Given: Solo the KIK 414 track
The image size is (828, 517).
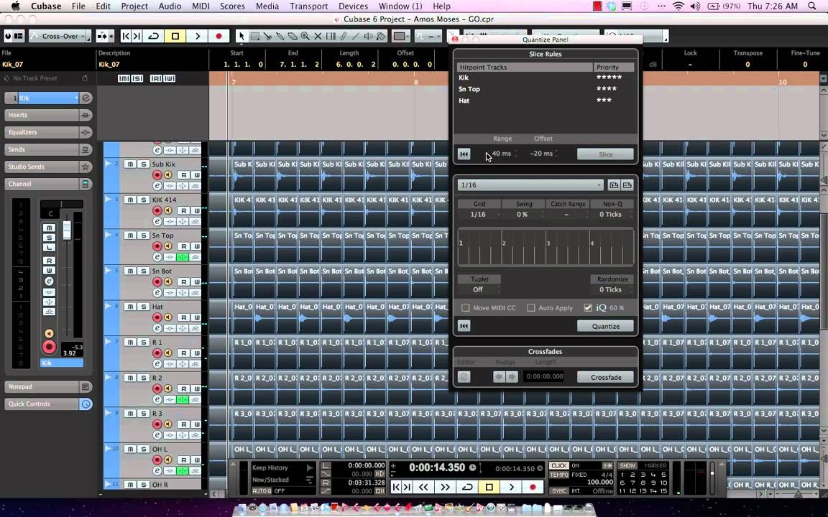Looking at the screenshot, I should click(x=143, y=200).
